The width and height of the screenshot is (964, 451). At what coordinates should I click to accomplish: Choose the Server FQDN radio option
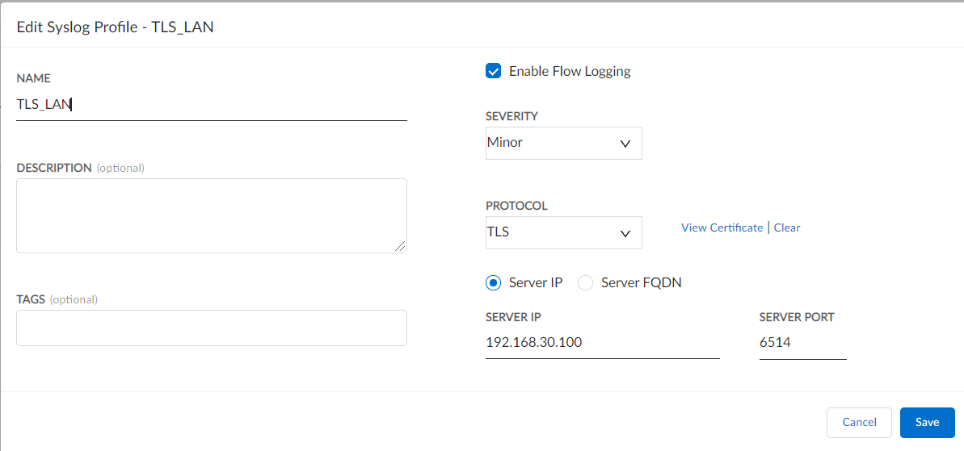[586, 282]
